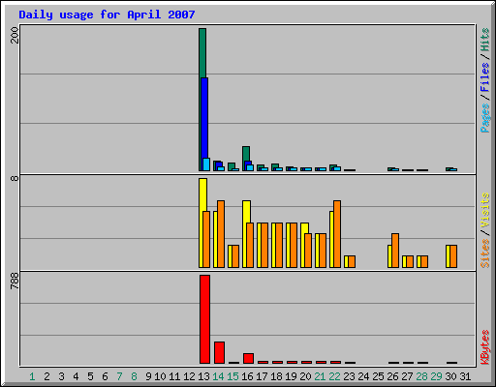Click day label "17" on the x-axis
Image resolution: width=496 pixels, height=387 pixels.
(x=262, y=376)
